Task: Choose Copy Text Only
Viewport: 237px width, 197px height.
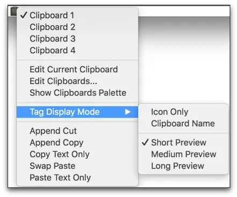Action: click(x=77, y=154)
